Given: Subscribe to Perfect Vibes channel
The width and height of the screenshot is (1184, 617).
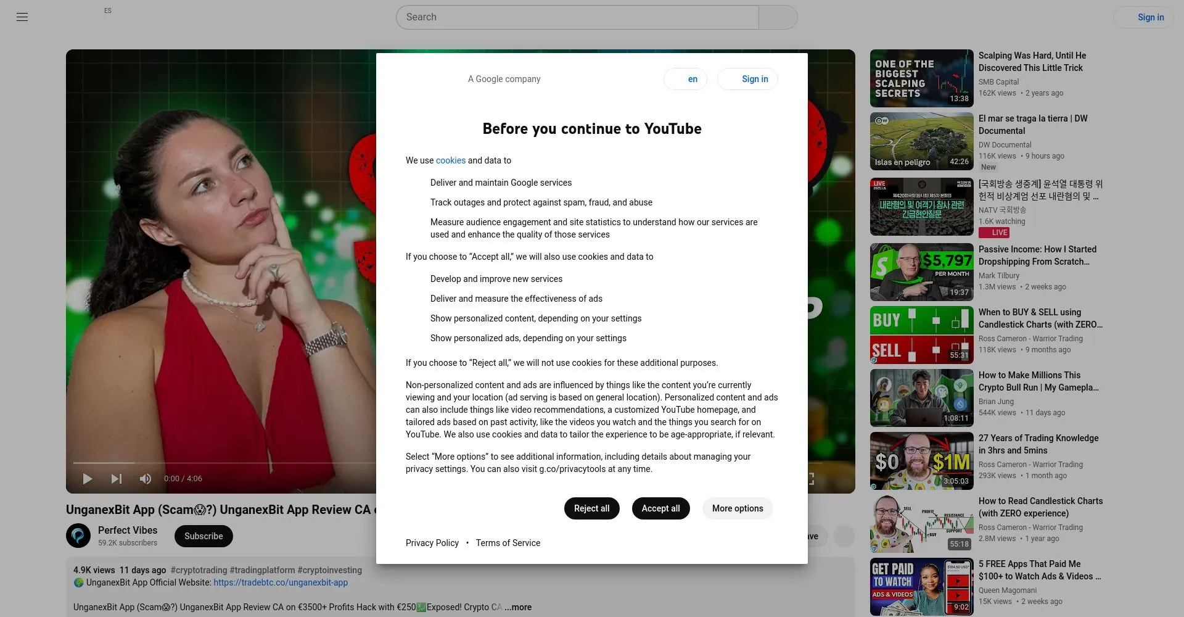Looking at the screenshot, I should 203,536.
